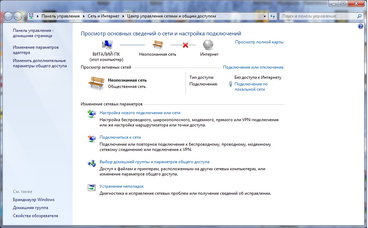The height and width of the screenshot is (228, 368).
Task: Click the page heading Просмотр основных сведений
Action: coord(161,34)
